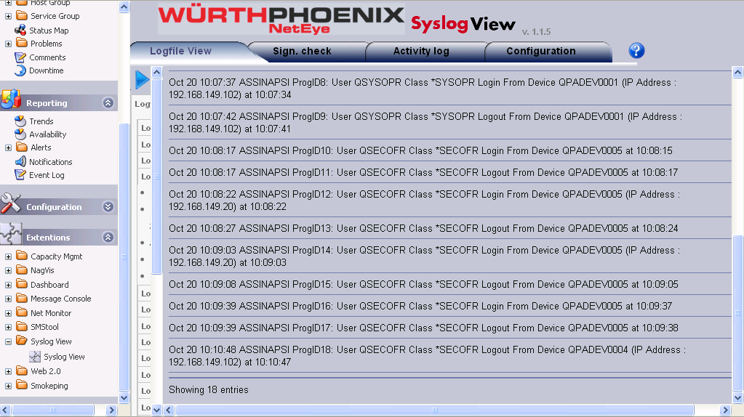Click the Extentions puzzle icon
744x417 pixels.
(x=11, y=234)
